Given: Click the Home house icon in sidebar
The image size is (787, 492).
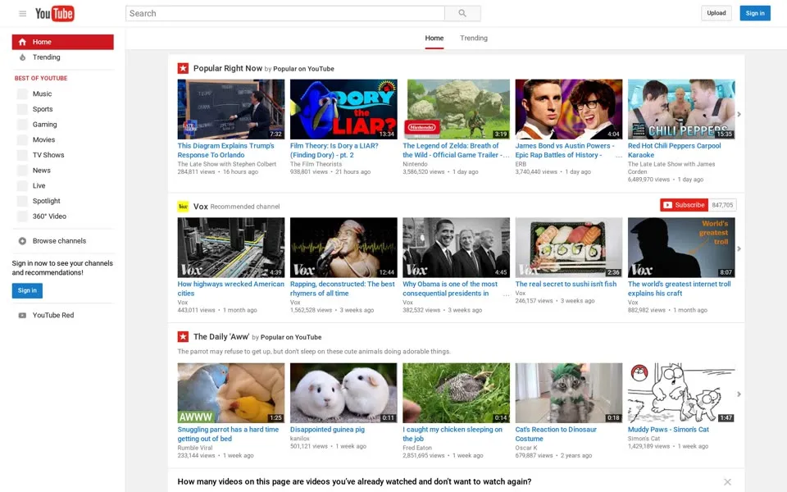Looking at the screenshot, I should [x=22, y=42].
